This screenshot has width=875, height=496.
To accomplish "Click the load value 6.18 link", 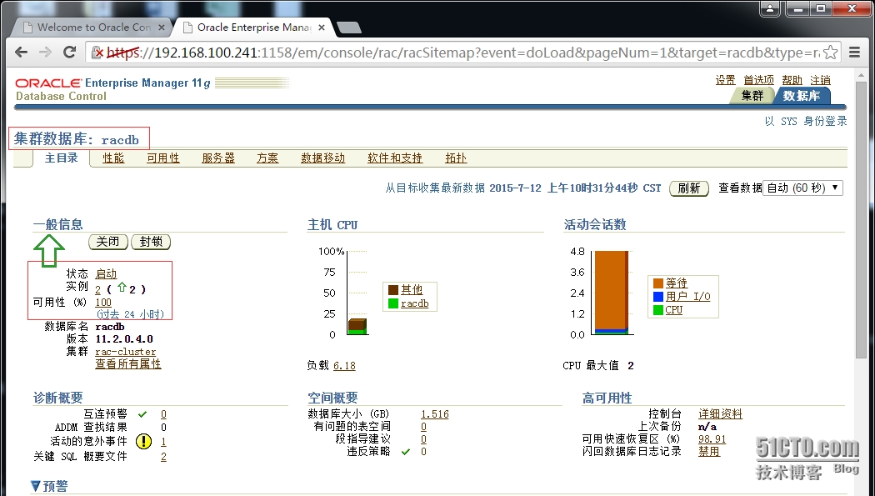I will (x=344, y=366).
